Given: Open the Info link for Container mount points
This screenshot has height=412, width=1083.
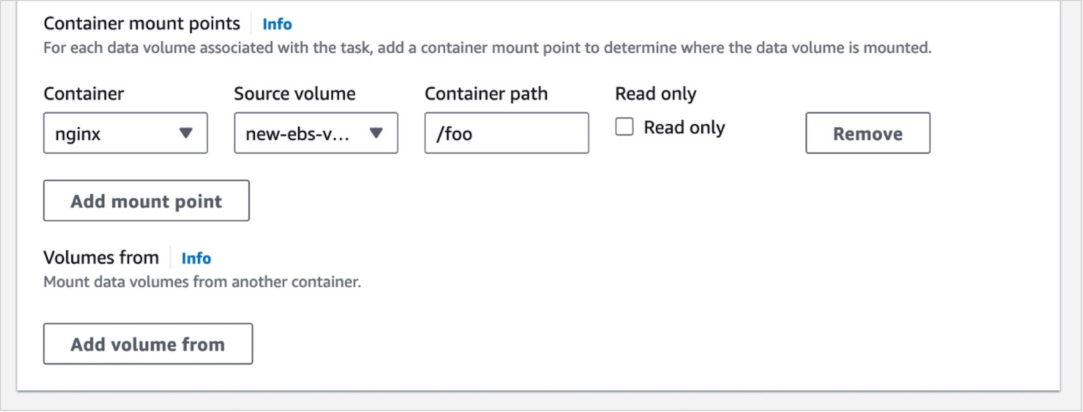Looking at the screenshot, I should (x=277, y=24).
